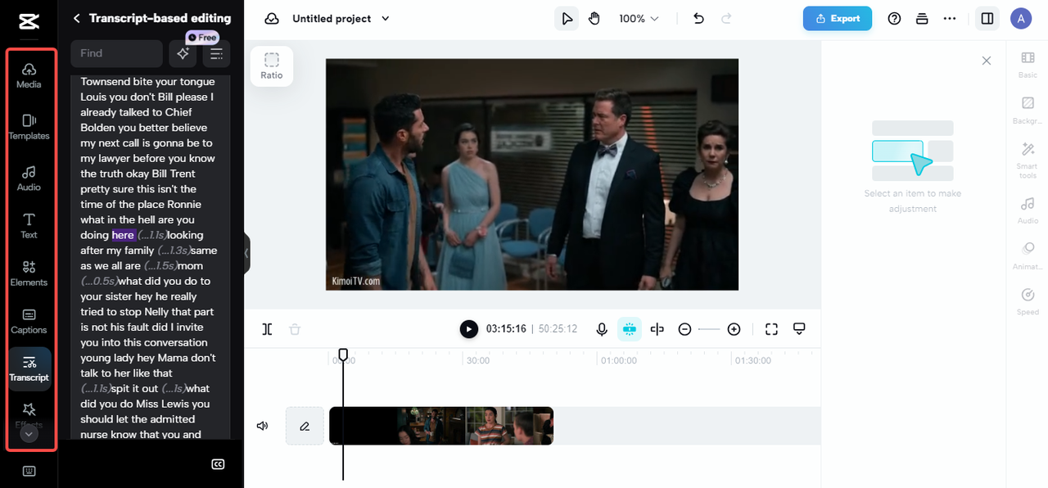Image resolution: width=1048 pixels, height=488 pixels.
Task: Click the 01:00:00 timeline ruler mark
Action: pos(618,360)
